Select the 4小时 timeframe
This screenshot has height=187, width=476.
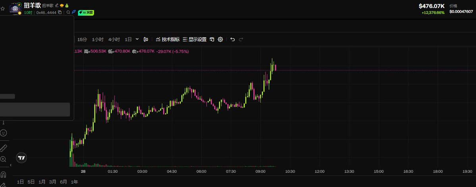tap(114, 39)
